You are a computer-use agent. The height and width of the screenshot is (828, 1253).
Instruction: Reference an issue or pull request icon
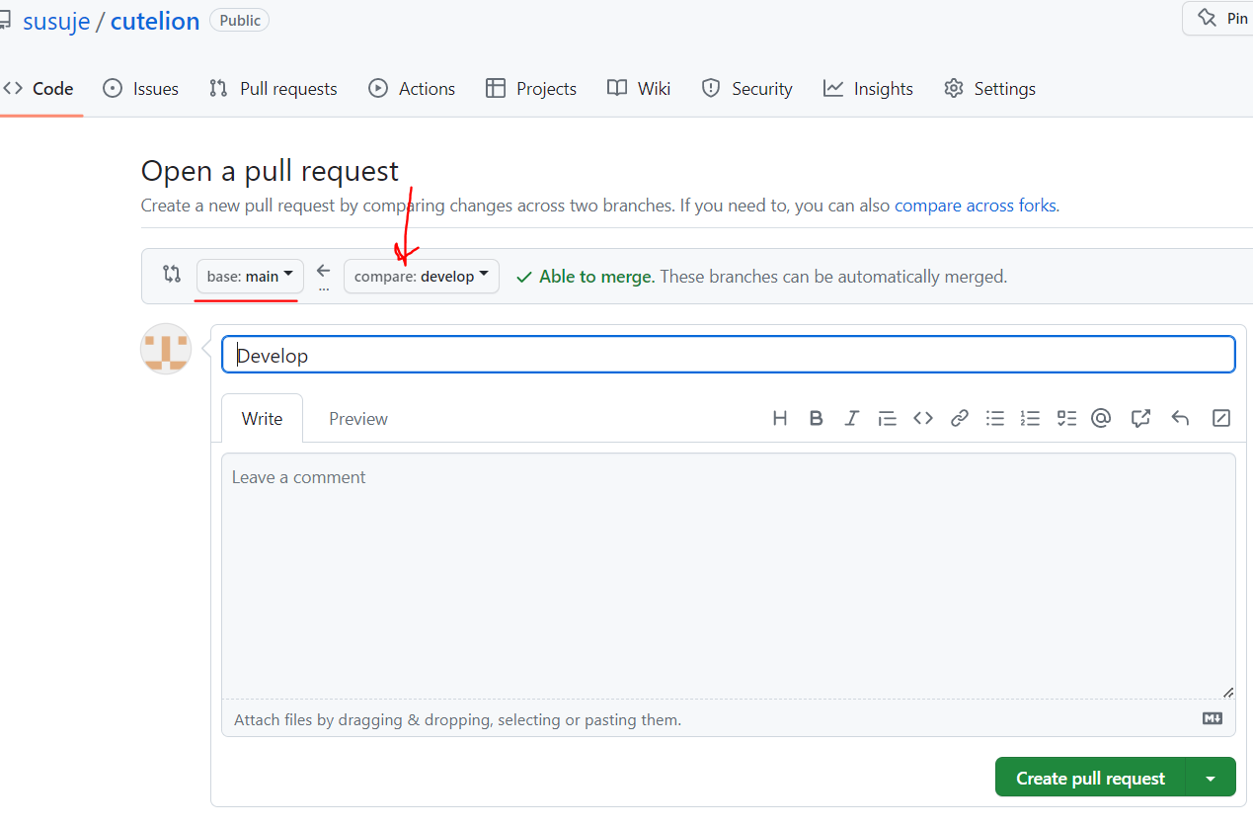point(1140,418)
